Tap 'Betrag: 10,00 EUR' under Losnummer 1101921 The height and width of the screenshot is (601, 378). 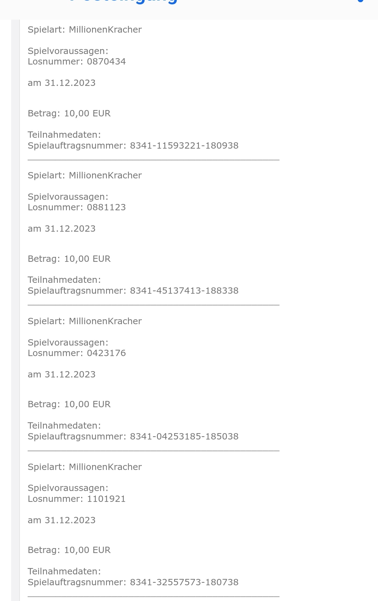coord(69,550)
